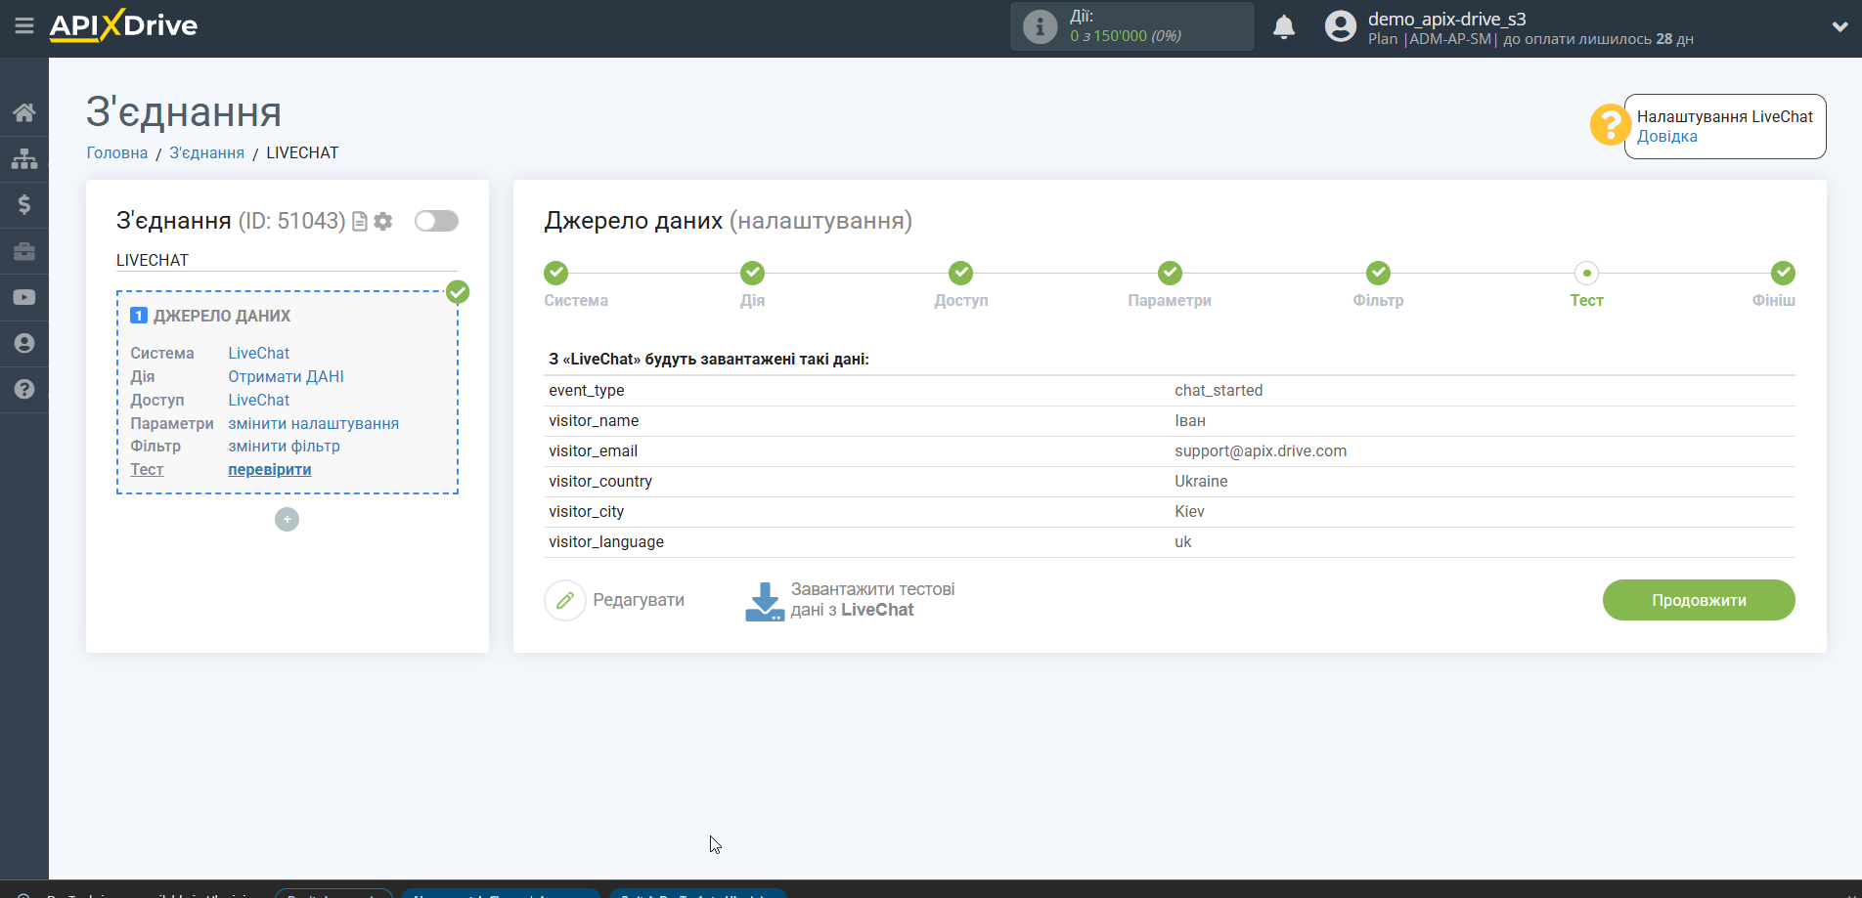Open the billing dollar sidebar icon
Viewport: 1862px width, 898px height.
[24, 204]
